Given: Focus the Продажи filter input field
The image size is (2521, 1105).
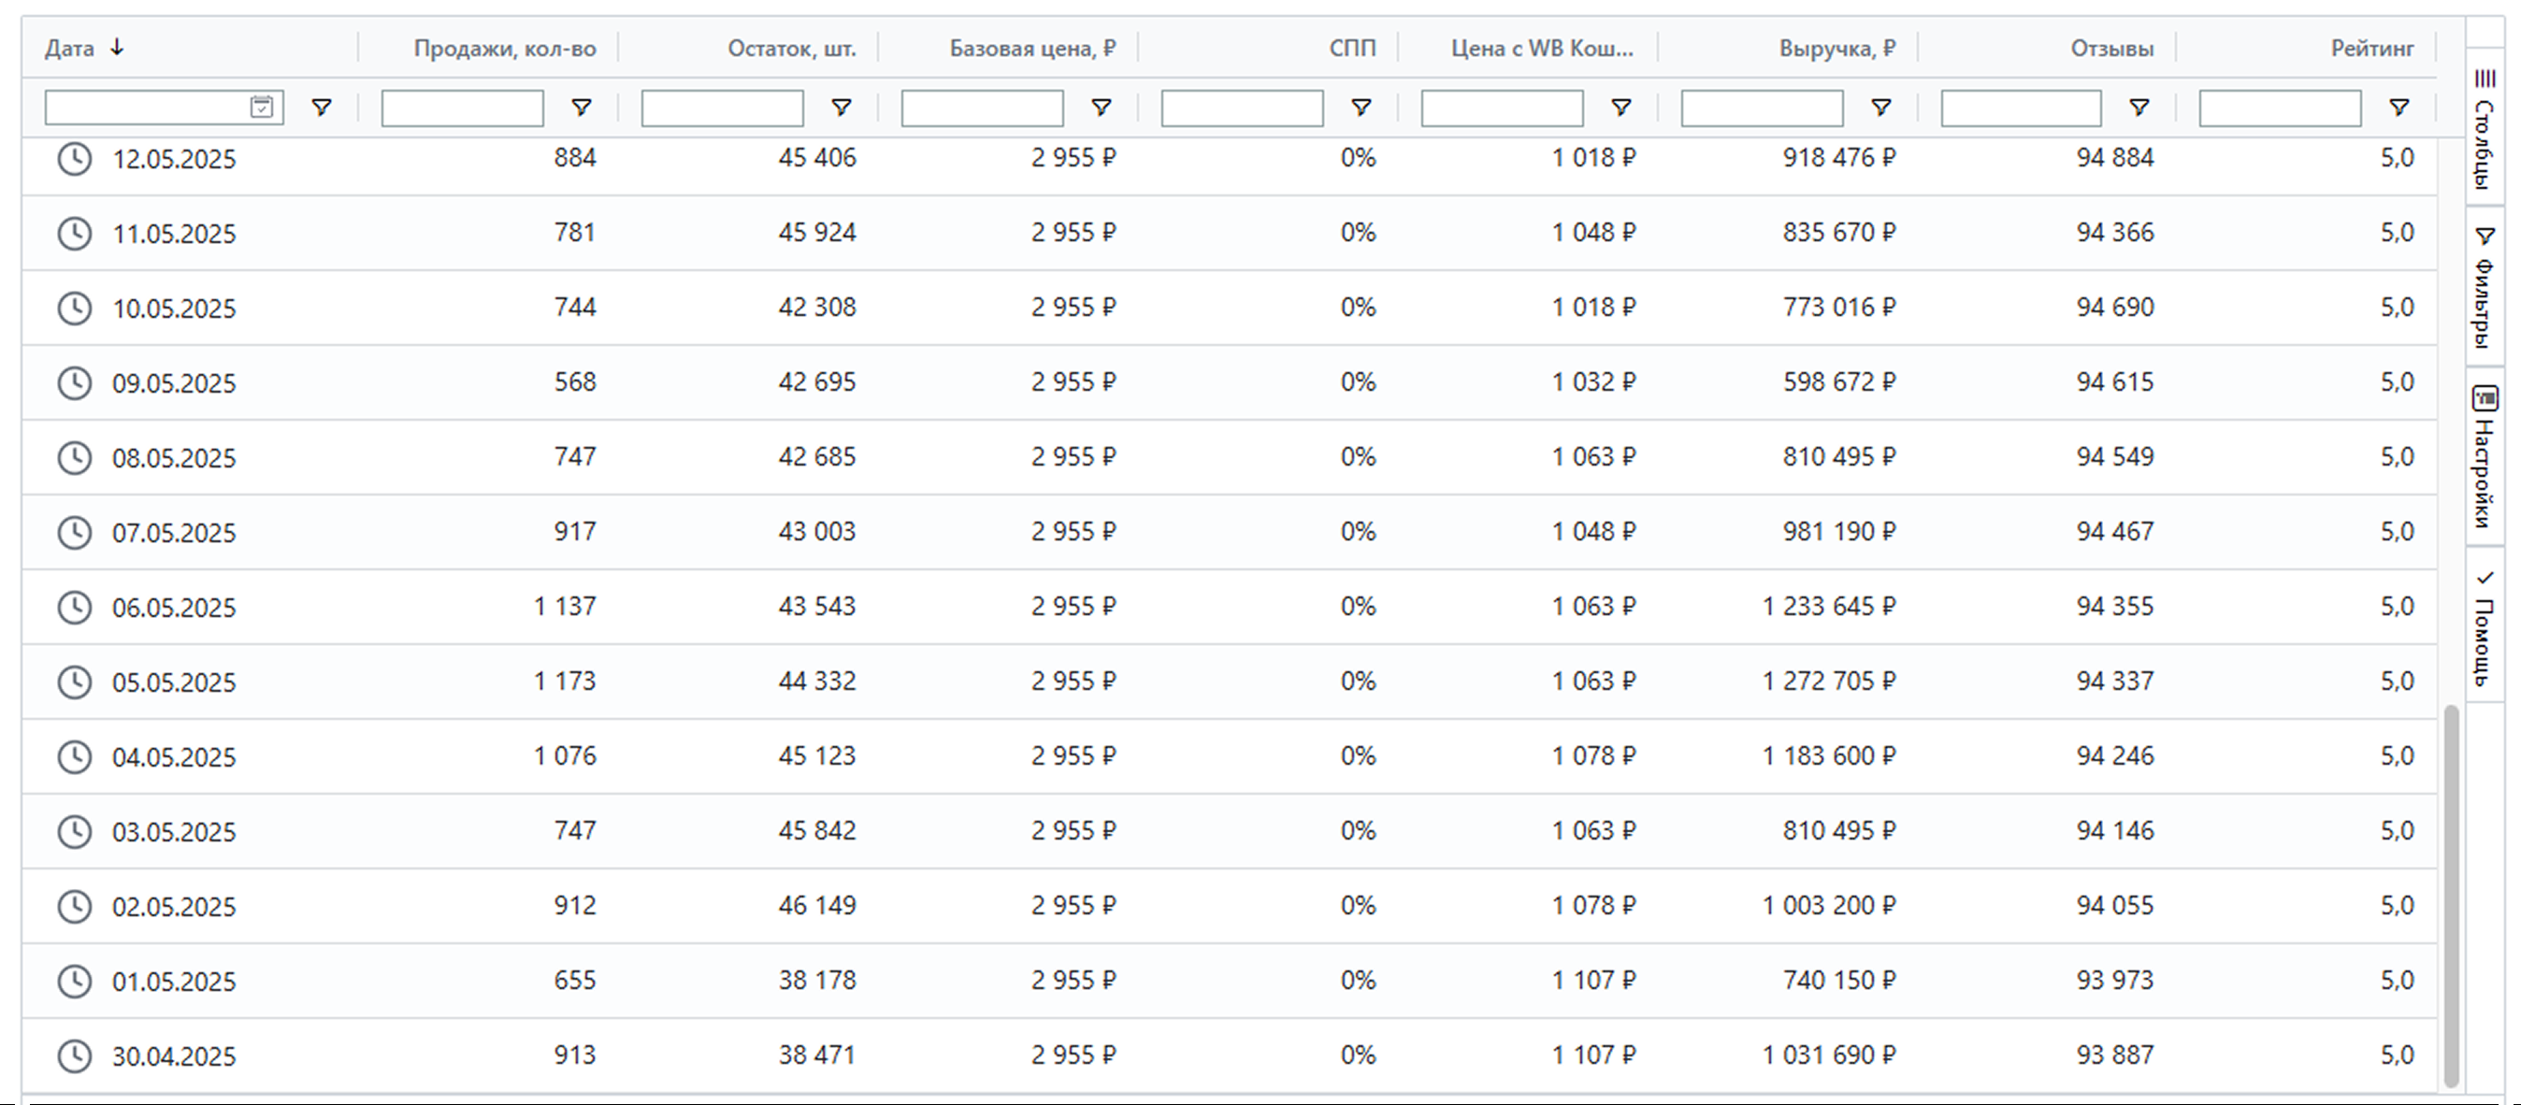Looking at the screenshot, I should 462,108.
